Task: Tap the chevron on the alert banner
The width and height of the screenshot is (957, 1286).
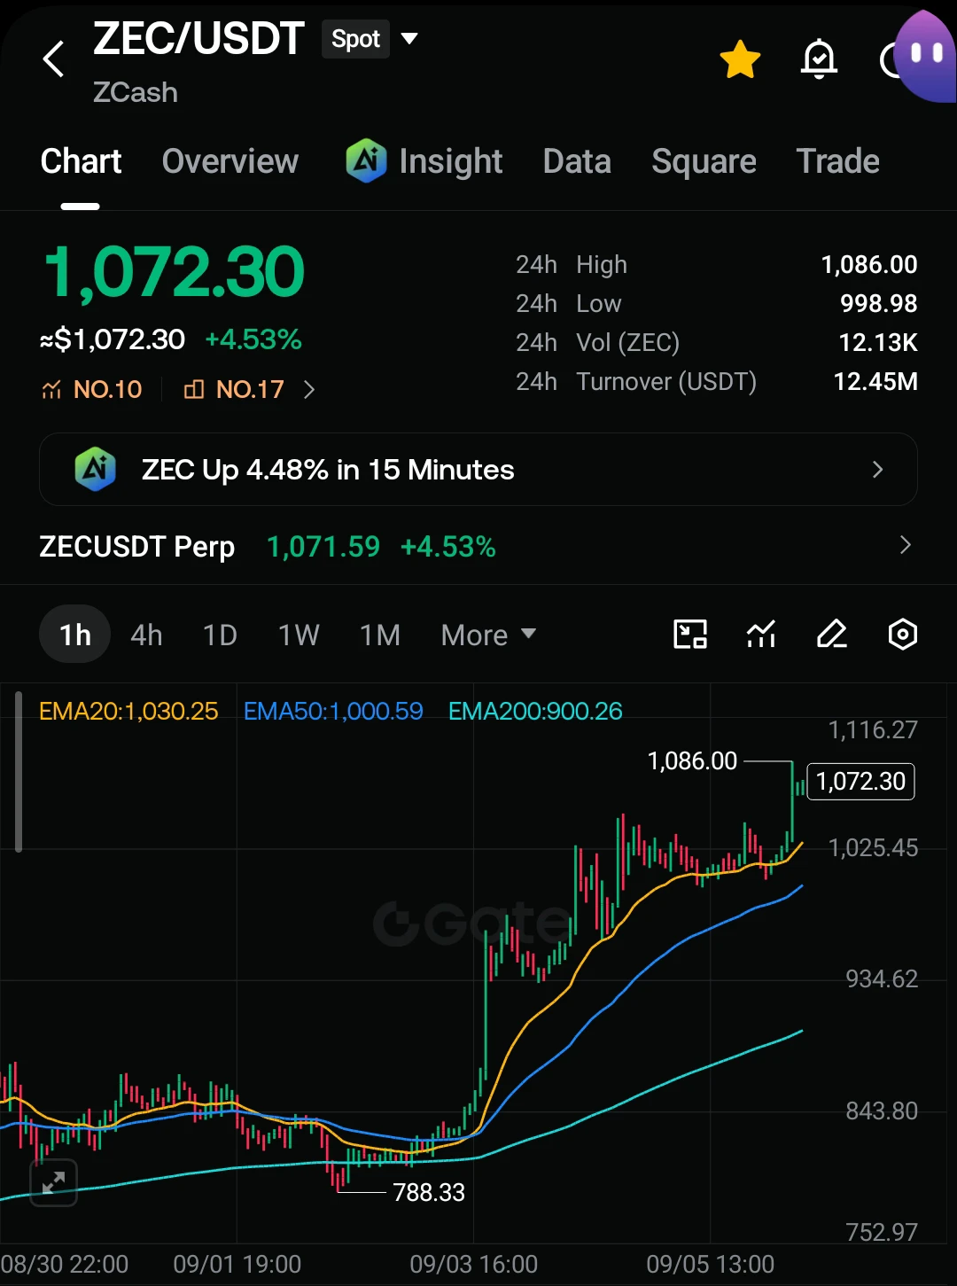Action: 878,469
